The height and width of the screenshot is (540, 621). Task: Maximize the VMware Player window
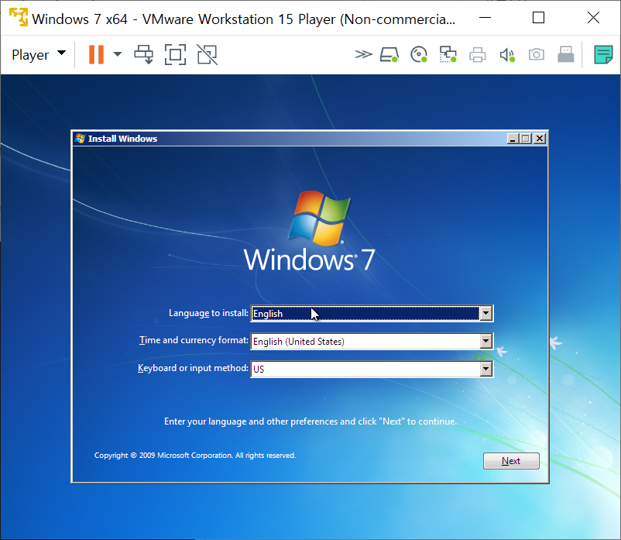[x=538, y=18]
